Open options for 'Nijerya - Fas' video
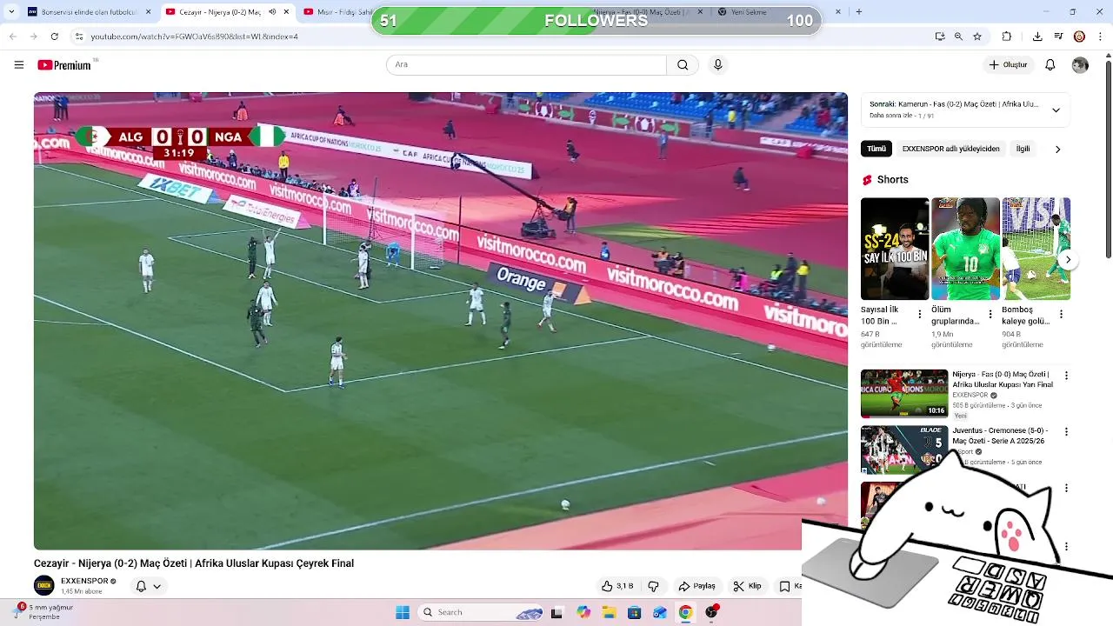Image resolution: width=1113 pixels, height=626 pixels. click(1066, 376)
